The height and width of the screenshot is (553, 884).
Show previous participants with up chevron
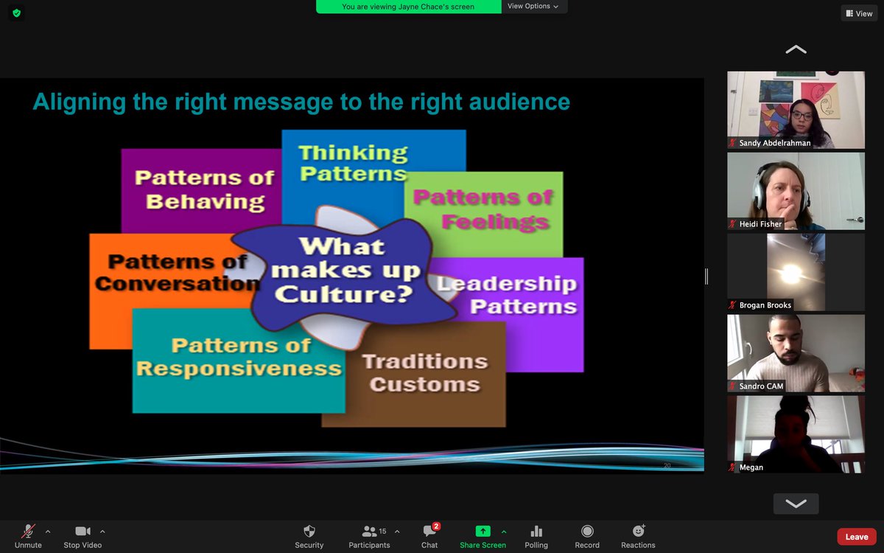pyautogui.click(x=796, y=49)
